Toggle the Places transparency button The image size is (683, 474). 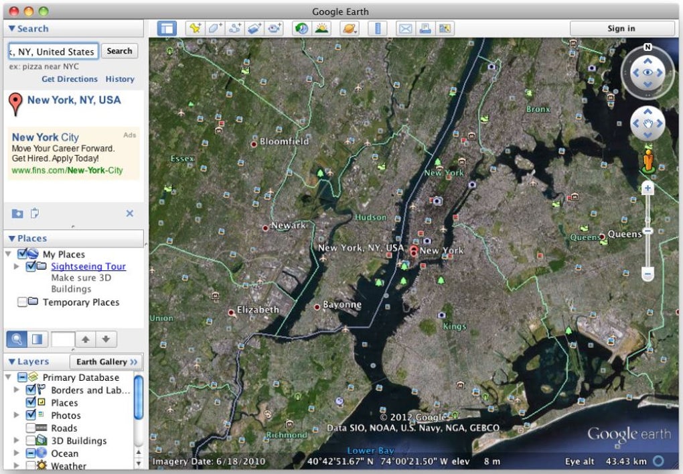37,339
